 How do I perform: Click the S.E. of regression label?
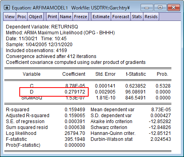(25, 121)
